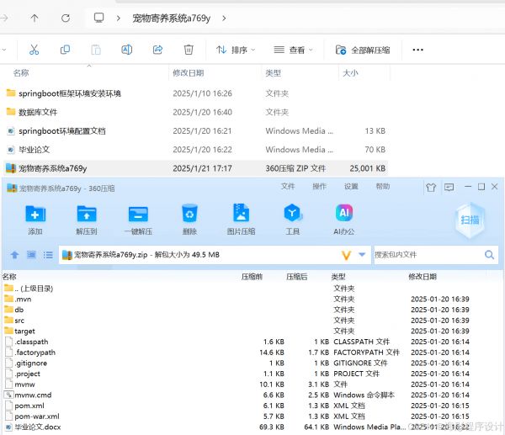Switch to icon view in 360压缩
505x435 pixels.
(31, 255)
